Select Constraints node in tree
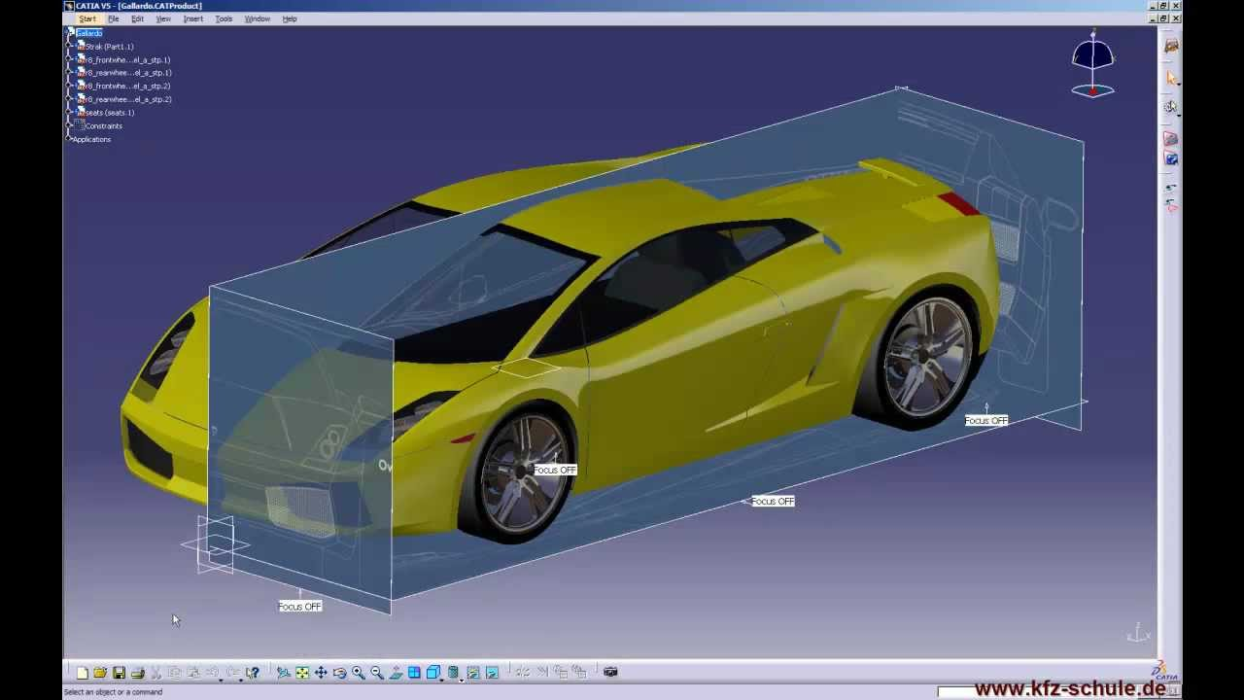Image resolution: width=1244 pixels, height=700 pixels. pos(103,126)
